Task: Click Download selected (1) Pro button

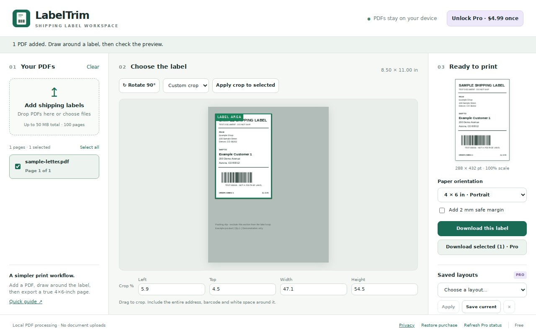Action: click(x=482, y=247)
